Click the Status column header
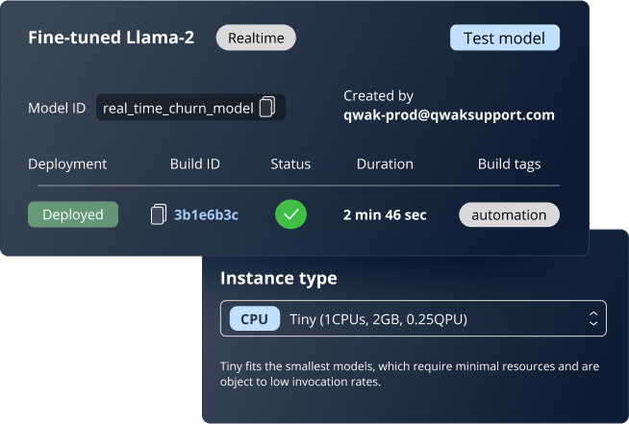 coord(290,164)
